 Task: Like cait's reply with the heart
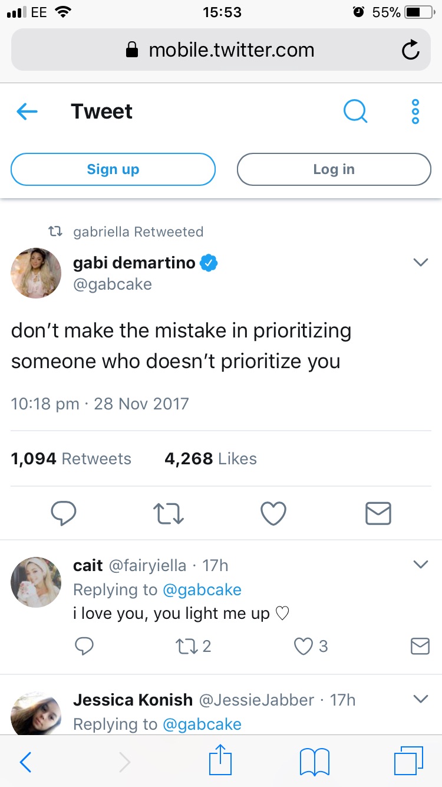click(x=303, y=647)
